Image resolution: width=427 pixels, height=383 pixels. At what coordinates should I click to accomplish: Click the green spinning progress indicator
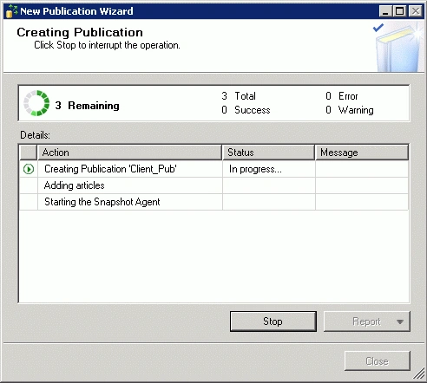pyautogui.click(x=36, y=103)
